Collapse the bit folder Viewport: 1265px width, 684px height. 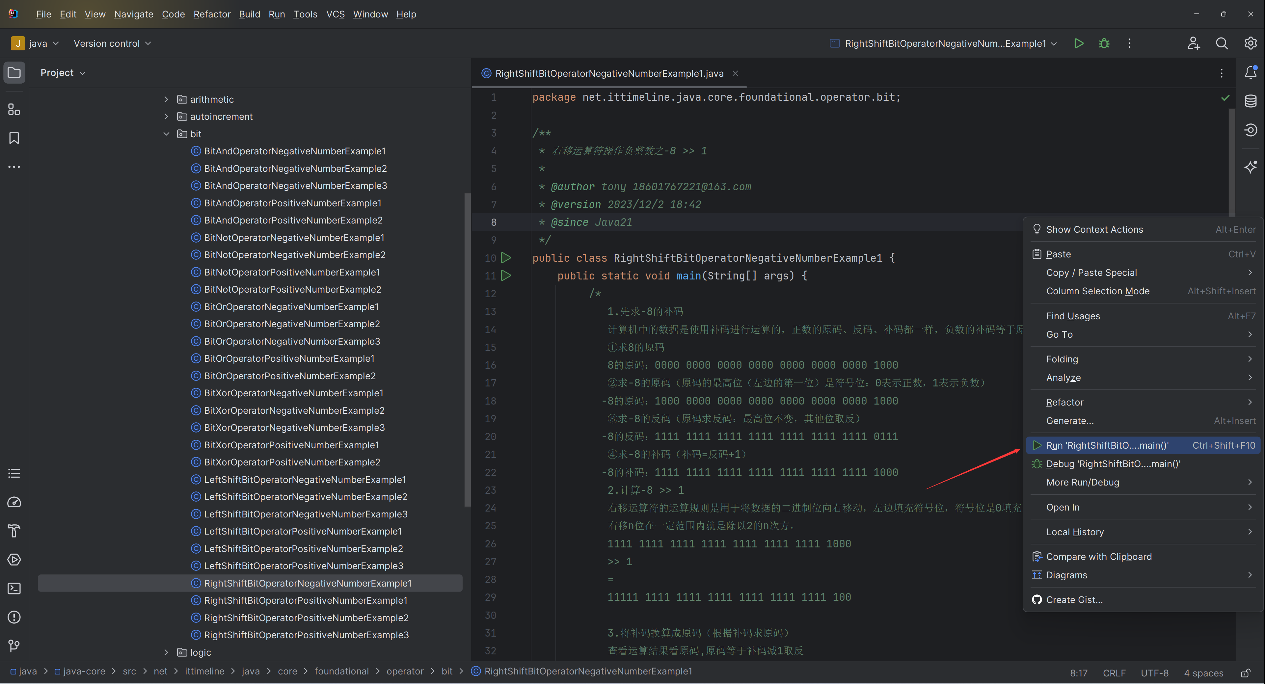tap(166, 134)
